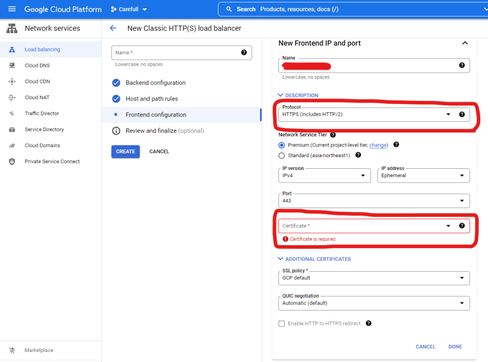Open the hamburger navigation menu
This screenshot has height=362, width=488.
12,9
